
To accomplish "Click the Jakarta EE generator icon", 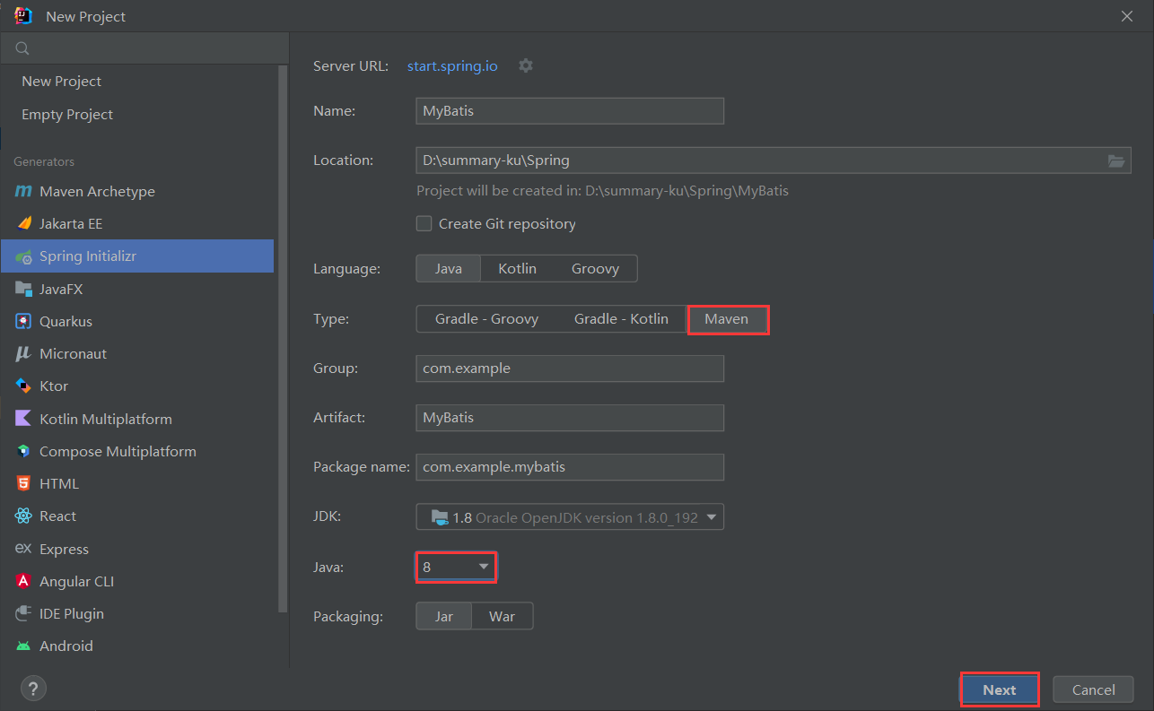I will [x=23, y=223].
